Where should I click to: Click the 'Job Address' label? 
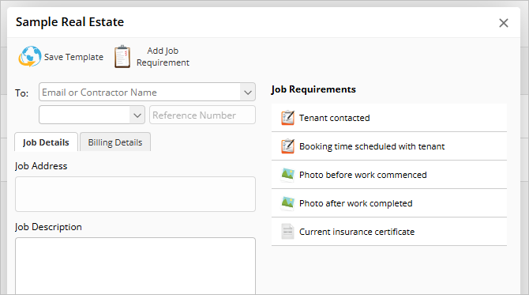coord(41,166)
